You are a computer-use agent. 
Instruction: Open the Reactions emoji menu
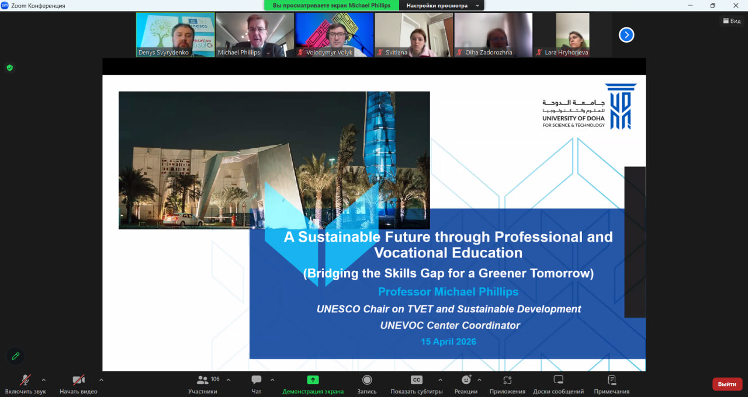coord(466,380)
